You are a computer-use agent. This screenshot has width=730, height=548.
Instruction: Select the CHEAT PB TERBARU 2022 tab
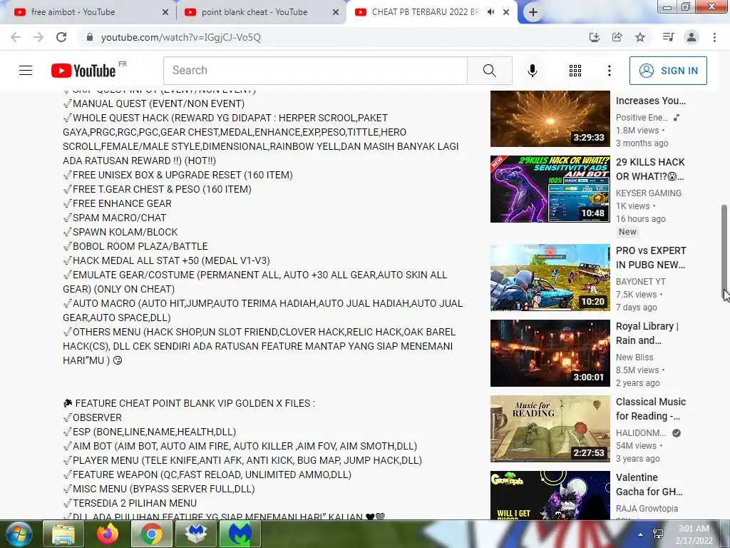pyautogui.click(x=425, y=12)
